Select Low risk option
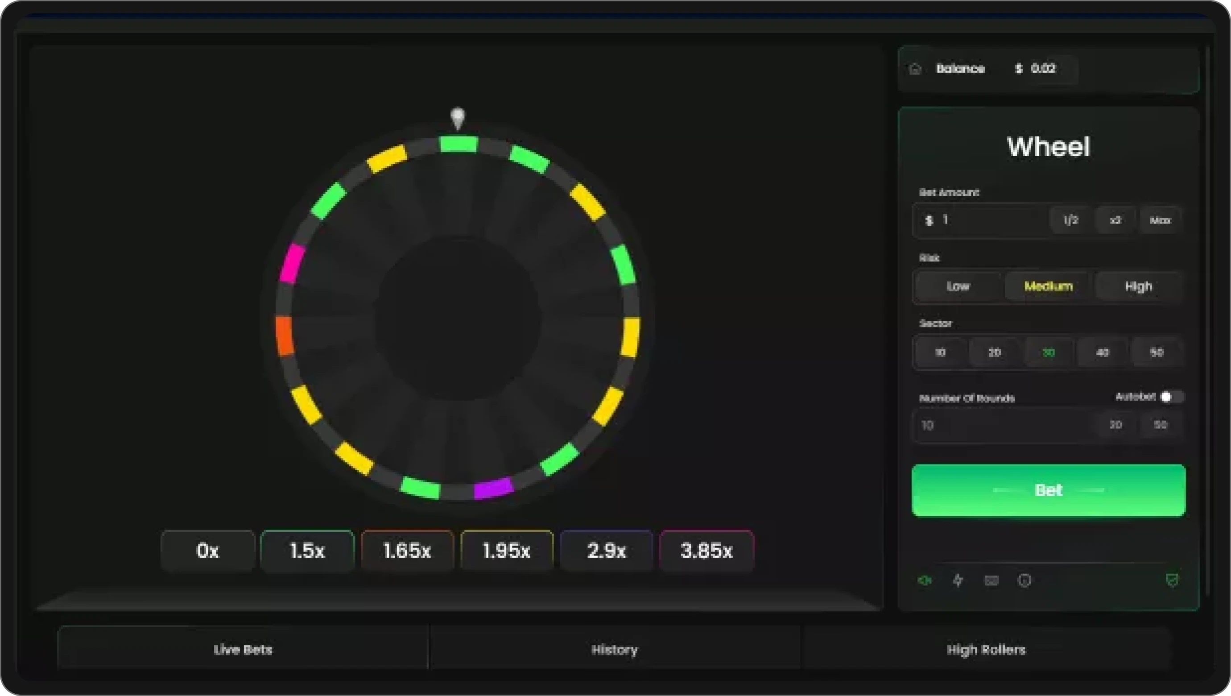 pyautogui.click(x=957, y=286)
